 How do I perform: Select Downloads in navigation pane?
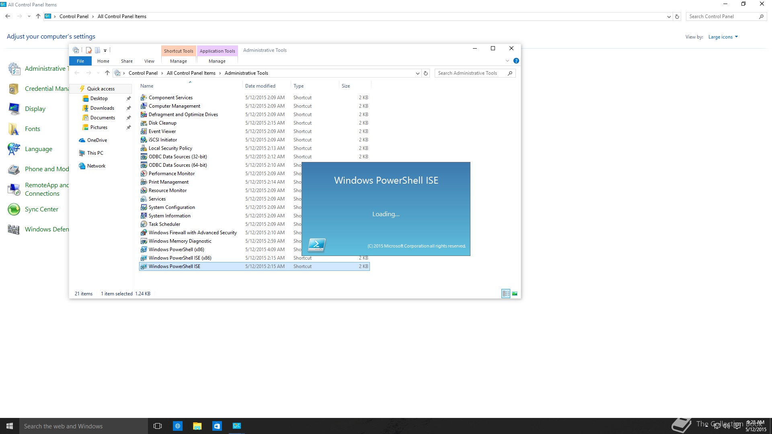point(102,108)
